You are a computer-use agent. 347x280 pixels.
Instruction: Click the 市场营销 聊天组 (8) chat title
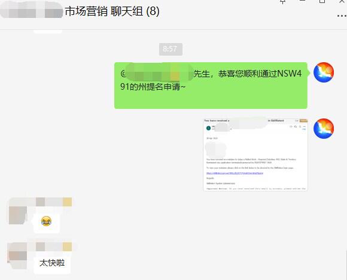coord(112,11)
